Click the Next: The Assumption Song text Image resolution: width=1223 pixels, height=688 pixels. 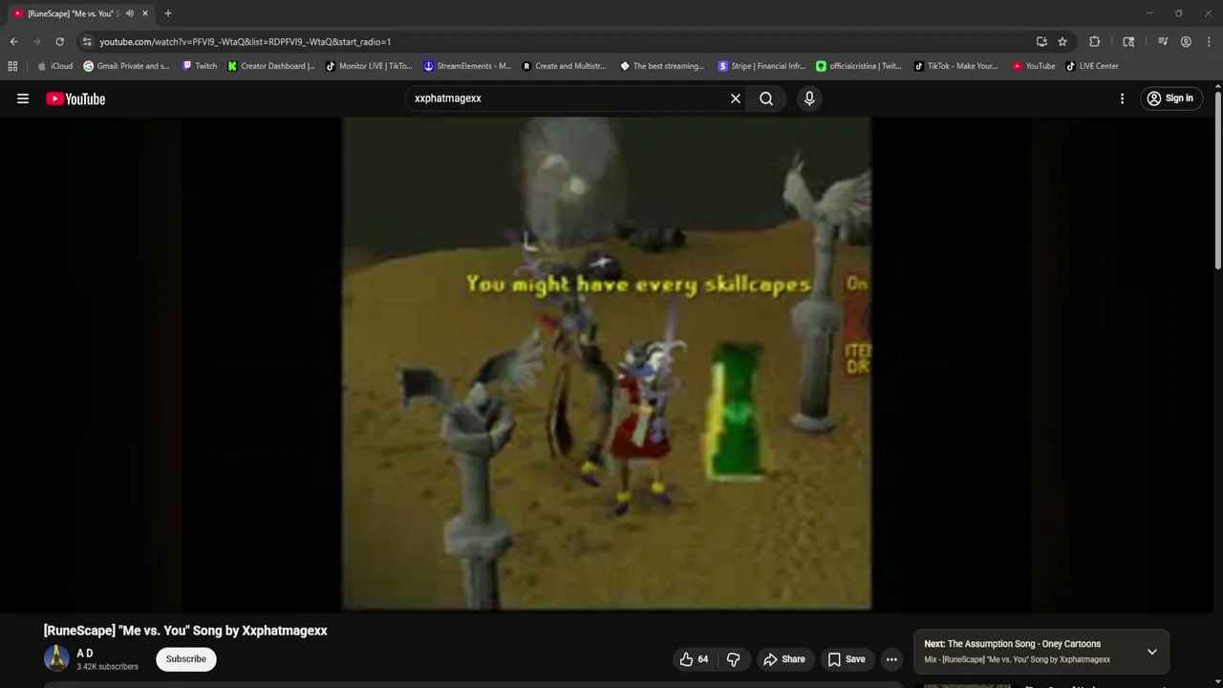click(1012, 644)
